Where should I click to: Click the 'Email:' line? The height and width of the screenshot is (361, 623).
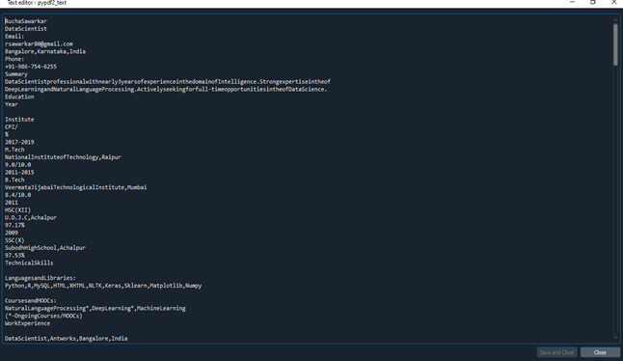click(x=14, y=36)
